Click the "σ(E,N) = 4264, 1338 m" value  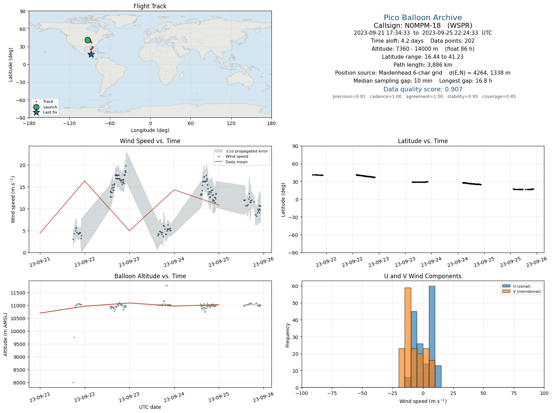(480, 73)
